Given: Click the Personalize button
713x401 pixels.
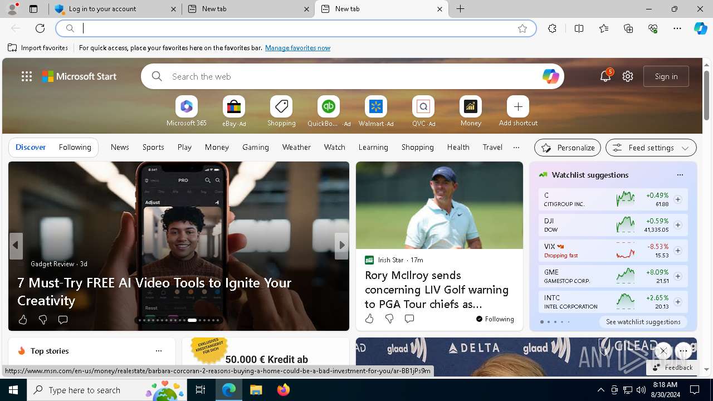Looking at the screenshot, I should click(x=568, y=148).
